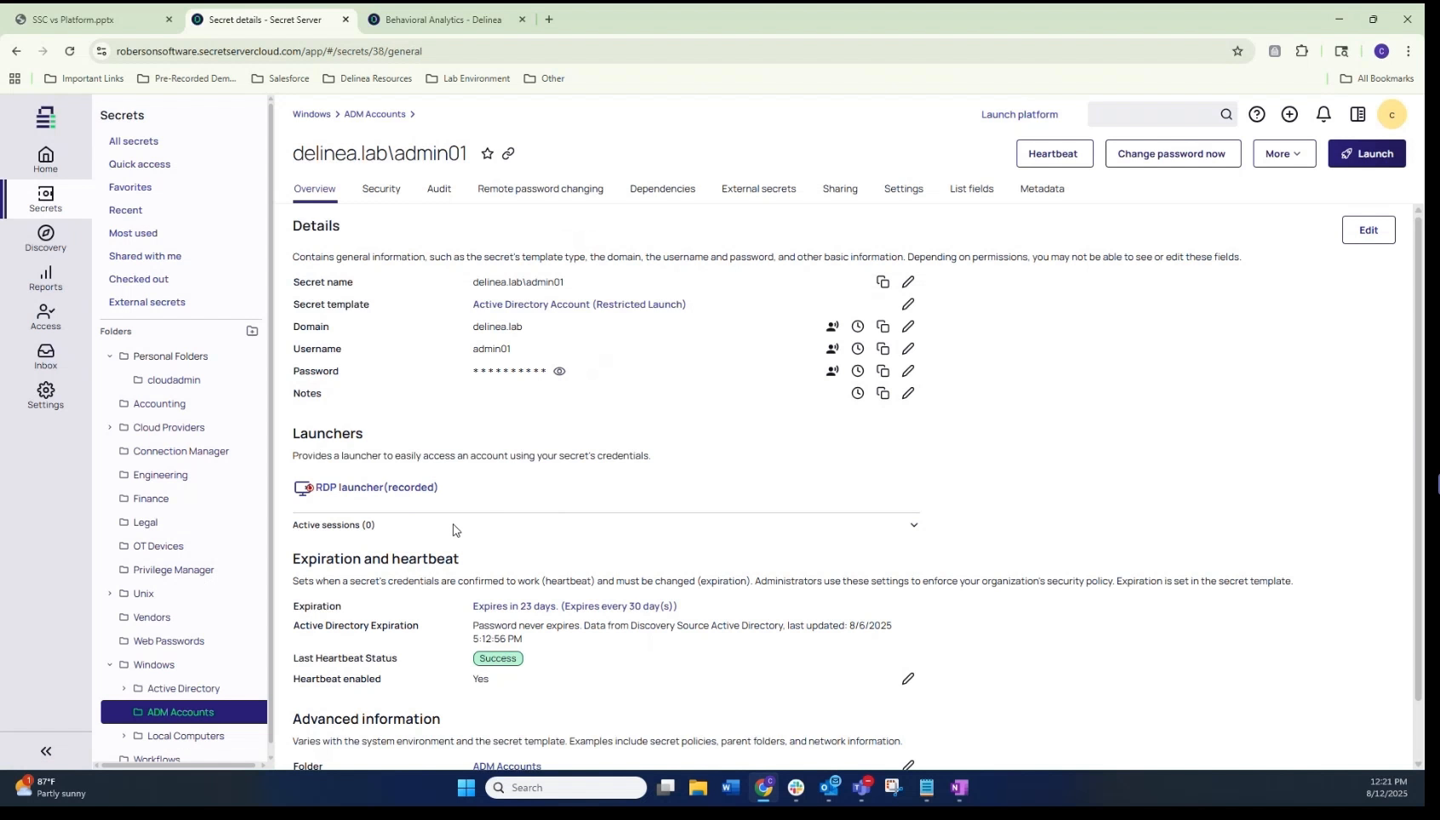Create new item via the plus icon
This screenshot has height=820, width=1440.
pyautogui.click(x=1289, y=114)
